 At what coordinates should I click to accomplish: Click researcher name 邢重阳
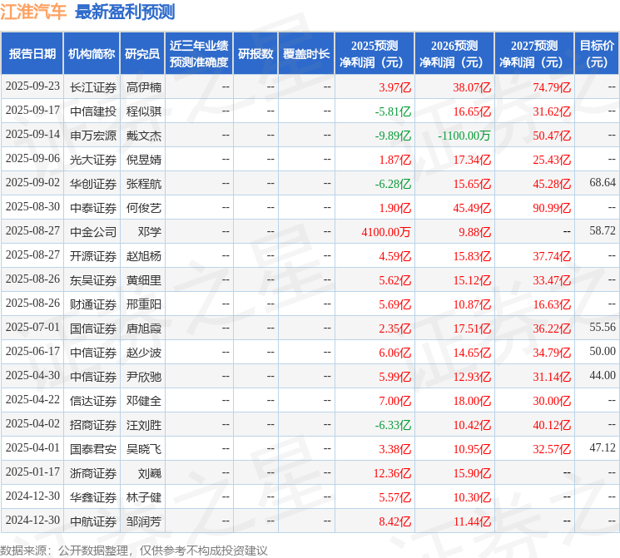point(143,304)
